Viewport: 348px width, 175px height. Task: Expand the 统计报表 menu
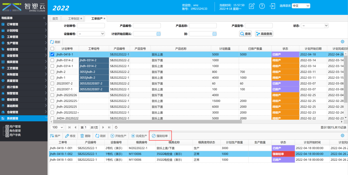[x=24, y=87]
